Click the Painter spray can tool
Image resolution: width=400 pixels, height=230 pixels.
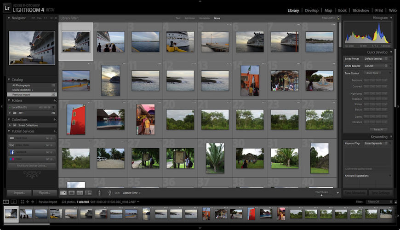(x=99, y=193)
